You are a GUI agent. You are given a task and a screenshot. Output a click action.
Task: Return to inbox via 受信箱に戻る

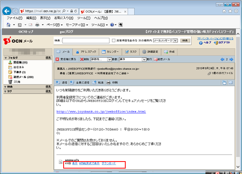pyautogui.click(x=66, y=59)
